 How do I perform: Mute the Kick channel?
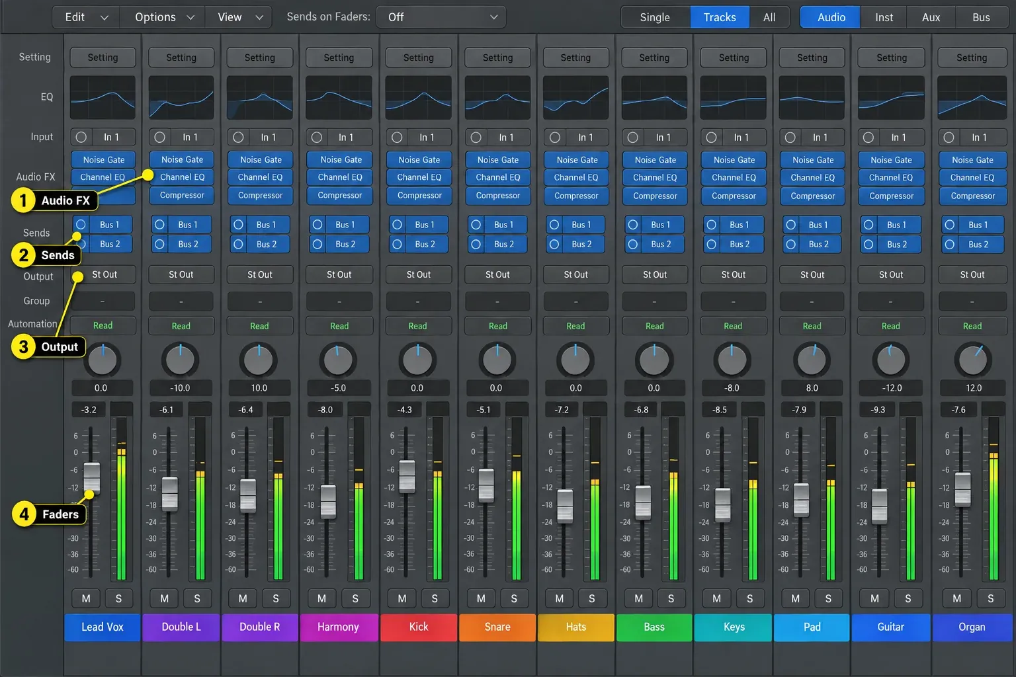402,598
